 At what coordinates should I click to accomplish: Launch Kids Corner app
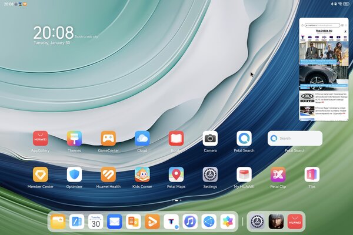click(142, 174)
